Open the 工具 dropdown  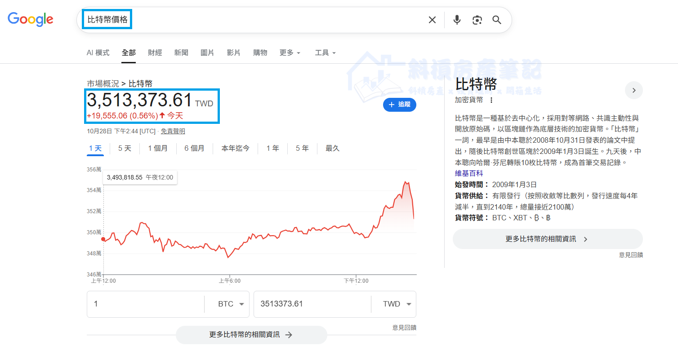pos(325,53)
